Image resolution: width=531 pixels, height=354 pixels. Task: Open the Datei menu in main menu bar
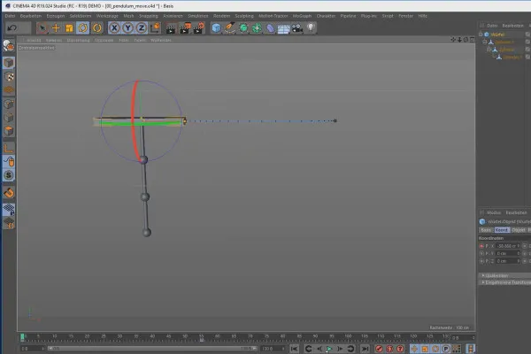tap(10, 16)
